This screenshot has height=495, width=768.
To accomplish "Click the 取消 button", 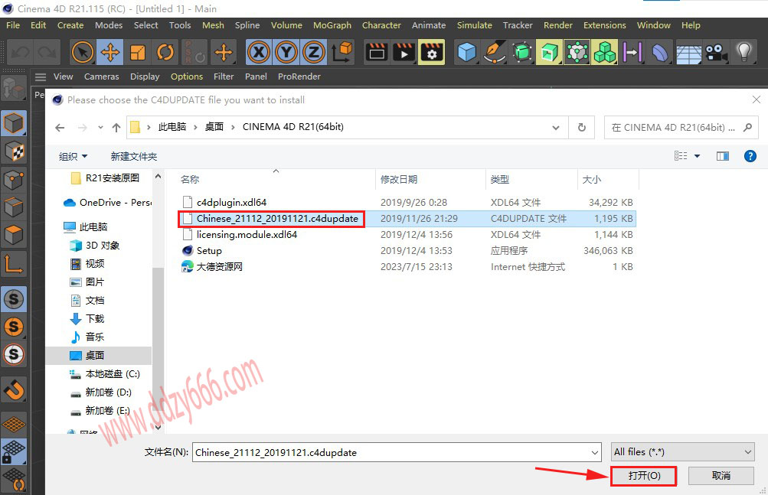I will tap(721, 476).
